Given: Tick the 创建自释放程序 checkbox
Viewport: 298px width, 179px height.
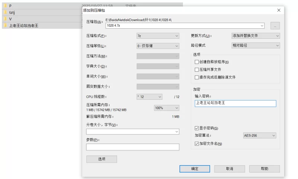Looking at the screenshot, I should (197, 62).
